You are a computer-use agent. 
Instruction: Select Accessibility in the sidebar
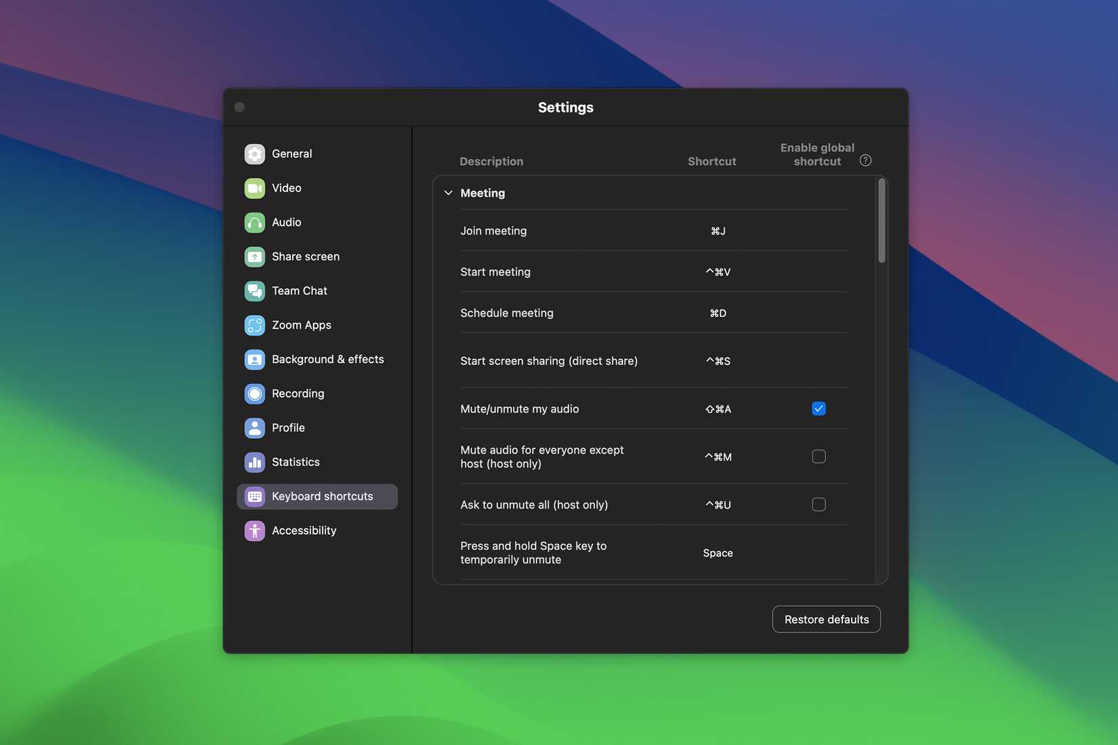click(317, 530)
